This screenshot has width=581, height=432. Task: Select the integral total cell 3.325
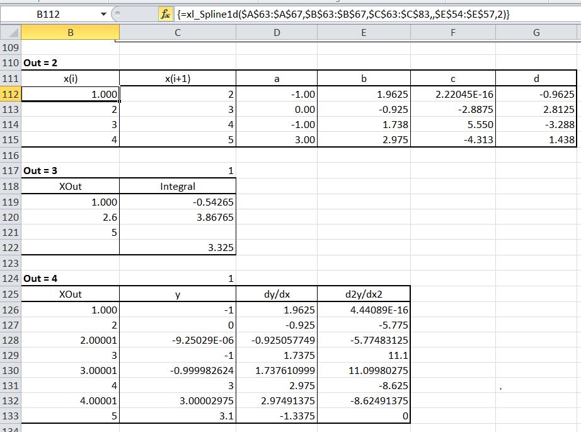178,248
